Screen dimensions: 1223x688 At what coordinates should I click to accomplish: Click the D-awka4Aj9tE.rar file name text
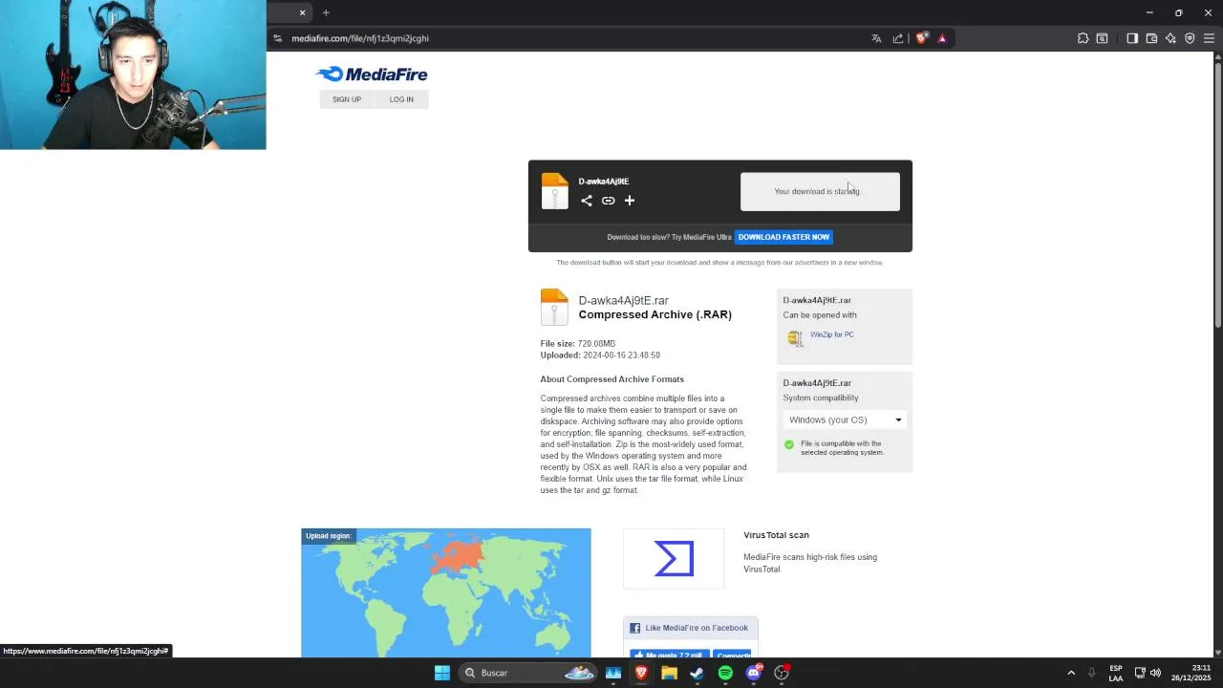[x=623, y=300]
